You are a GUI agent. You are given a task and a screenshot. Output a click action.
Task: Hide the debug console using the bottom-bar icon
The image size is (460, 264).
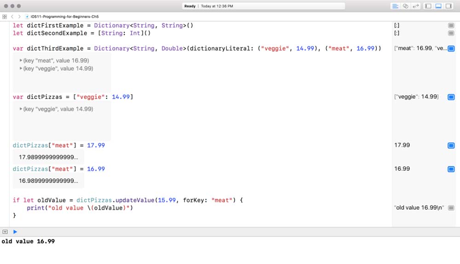point(5,232)
